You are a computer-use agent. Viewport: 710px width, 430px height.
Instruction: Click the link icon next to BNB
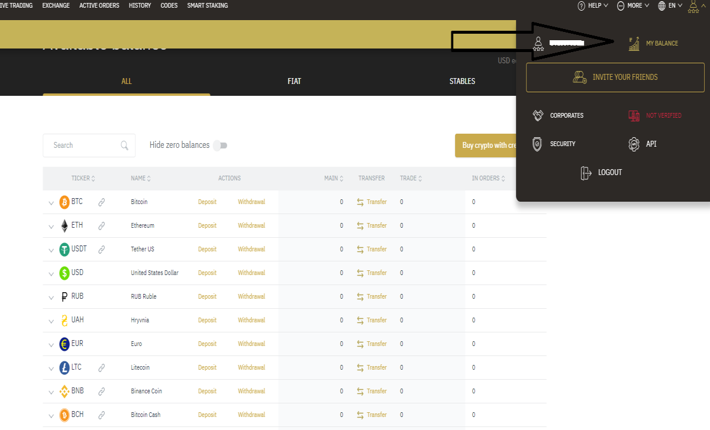click(101, 392)
